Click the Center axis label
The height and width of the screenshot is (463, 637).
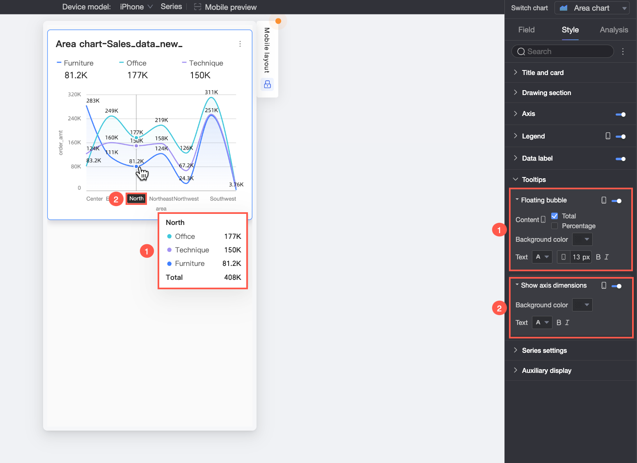coord(94,199)
